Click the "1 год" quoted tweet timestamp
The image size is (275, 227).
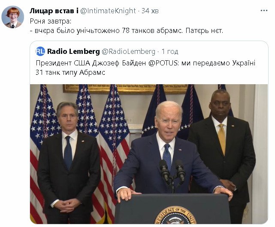pyautogui.click(x=170, y=51)
